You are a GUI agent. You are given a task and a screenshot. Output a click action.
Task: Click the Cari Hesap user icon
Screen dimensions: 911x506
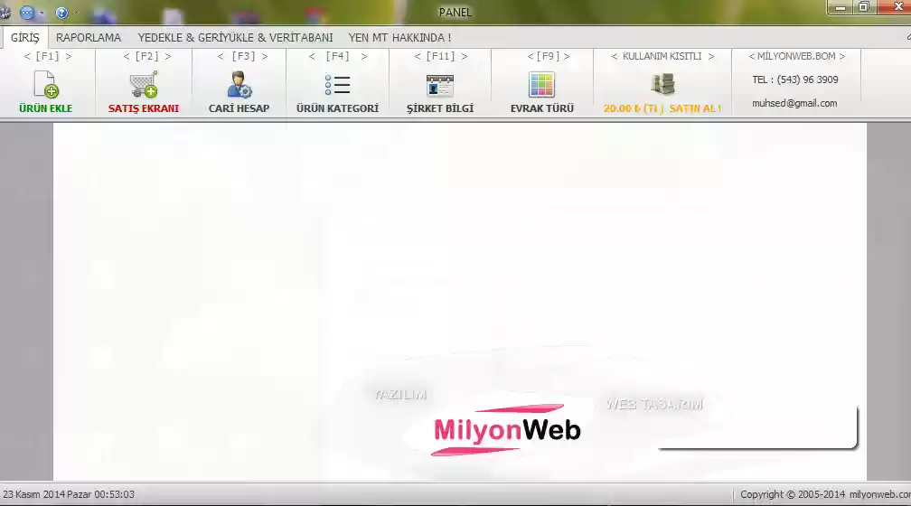click(x=239, y=85)
